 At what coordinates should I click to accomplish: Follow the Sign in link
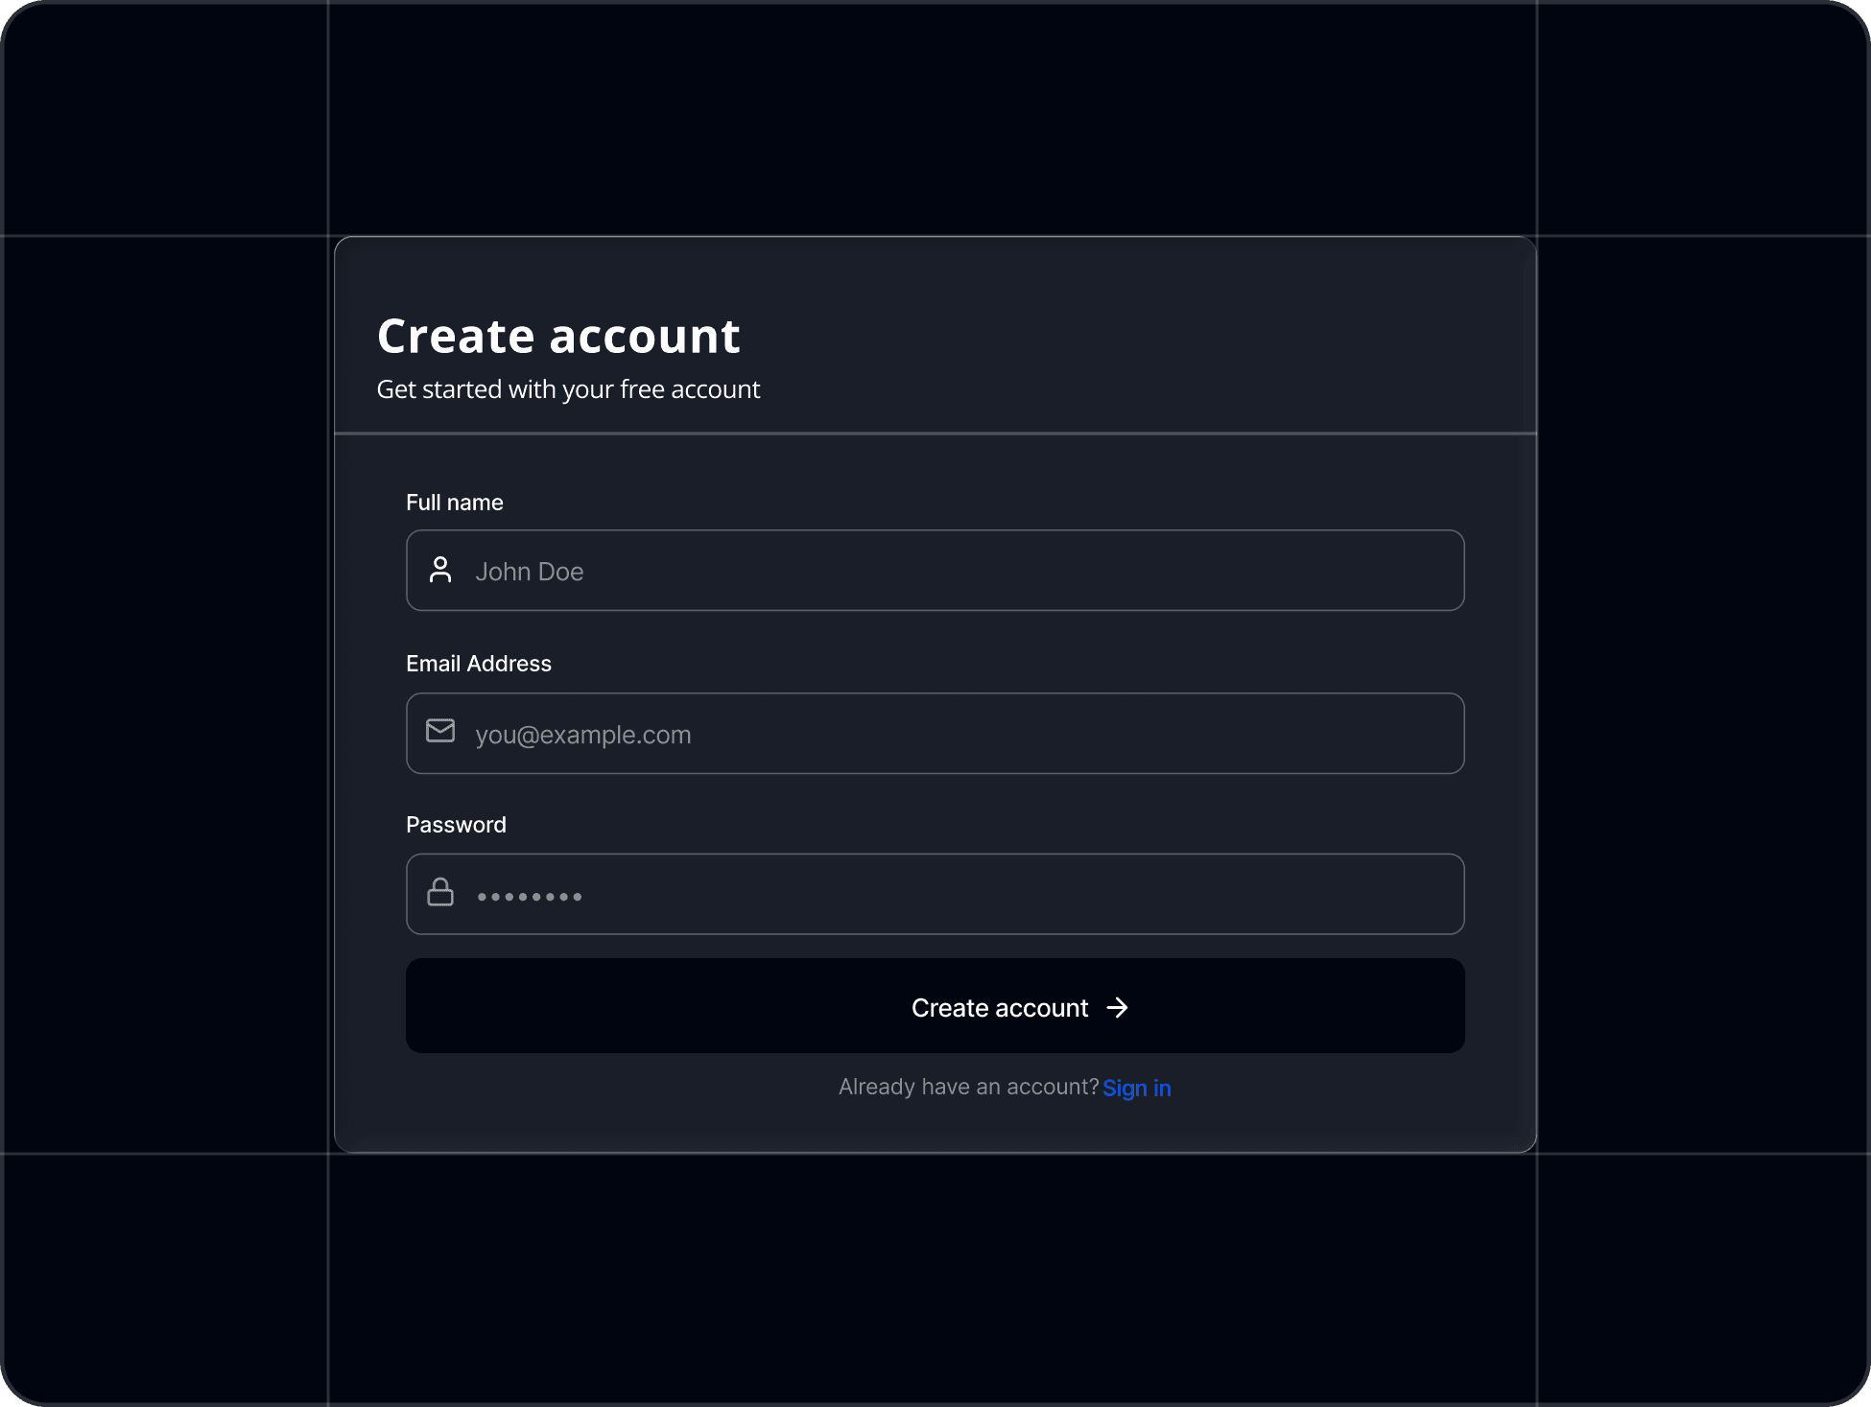click(1137, 1088)
